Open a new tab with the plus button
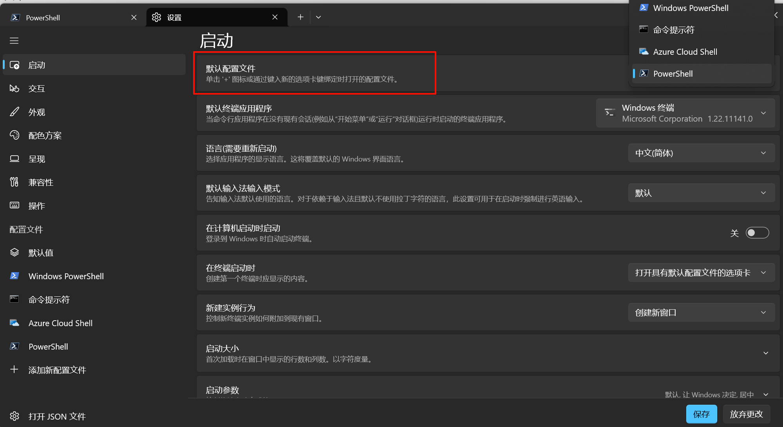The width and height of the screenshot is (783, 427). tap(300, 17)
